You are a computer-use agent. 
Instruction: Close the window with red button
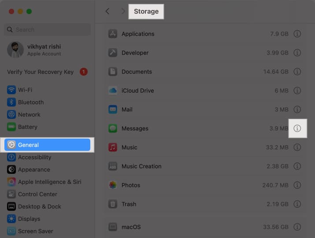(x=11, y=11)
